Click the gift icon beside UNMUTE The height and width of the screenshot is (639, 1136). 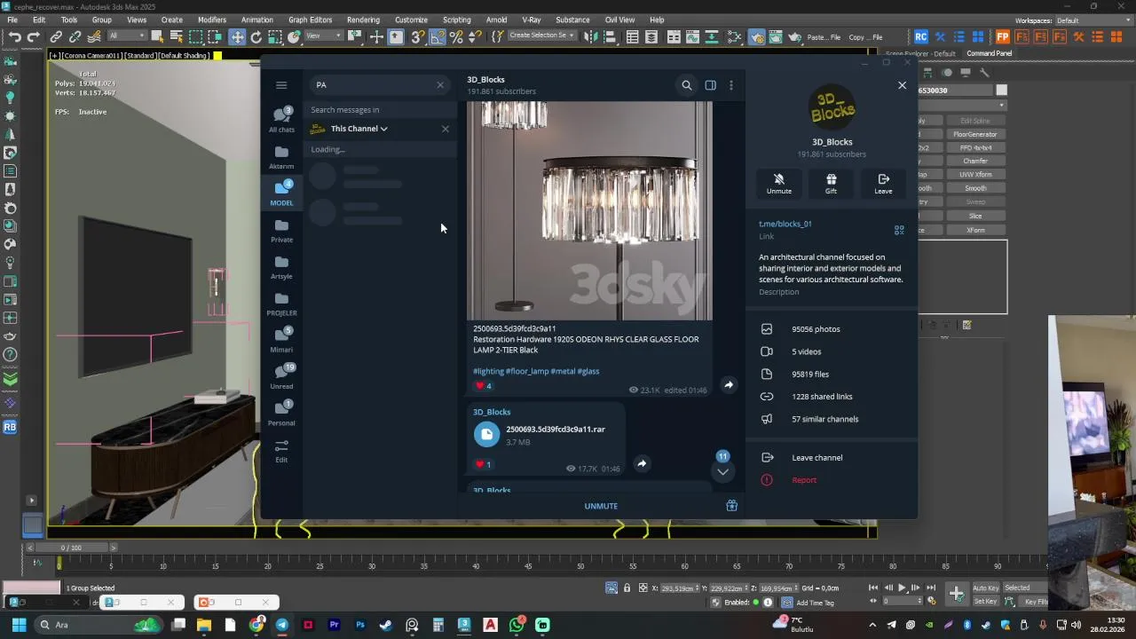pyautogui.click(x=731, y=506)
